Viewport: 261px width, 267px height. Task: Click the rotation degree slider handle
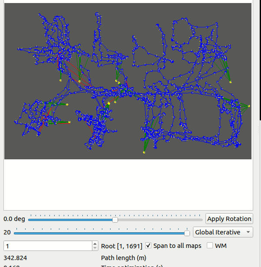tap(115, 220)
